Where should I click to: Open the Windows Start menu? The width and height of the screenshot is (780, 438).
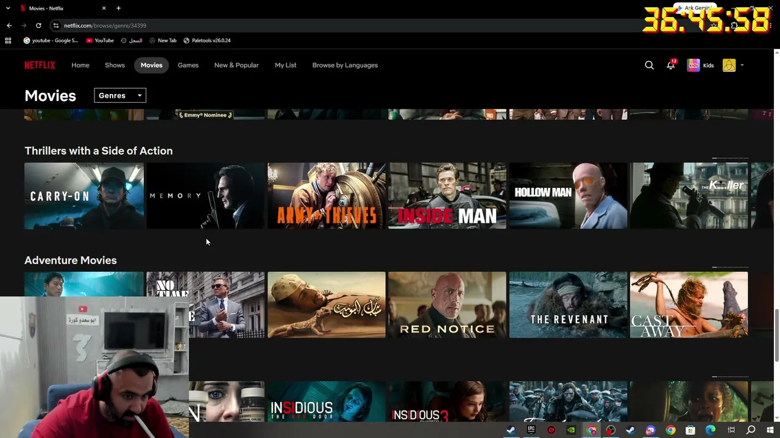pos(770,430)
